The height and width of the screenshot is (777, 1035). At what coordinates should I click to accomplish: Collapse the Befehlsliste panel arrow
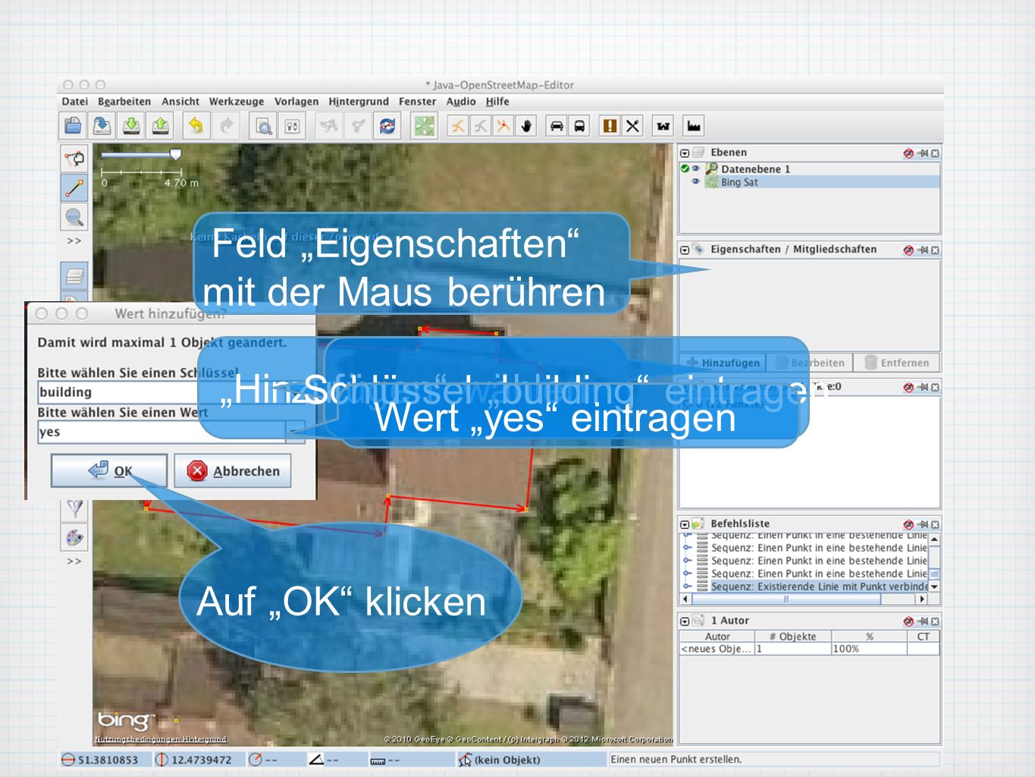685,524
